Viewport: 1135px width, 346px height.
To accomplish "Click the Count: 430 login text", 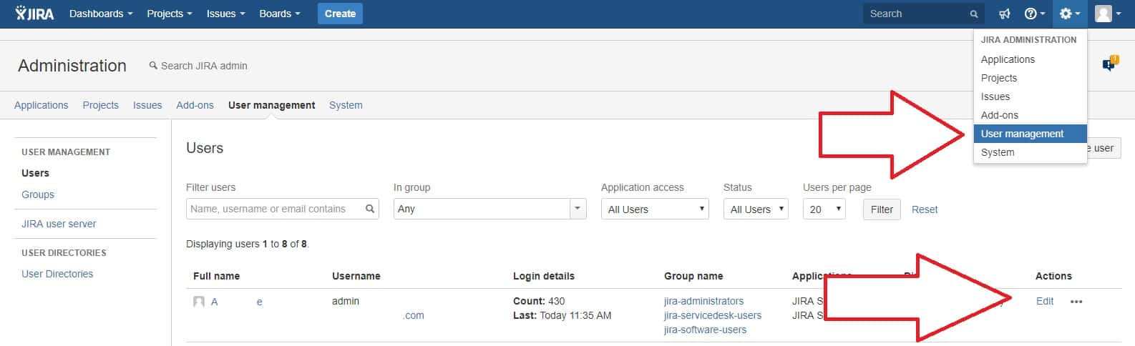I will tap(539, 301).
